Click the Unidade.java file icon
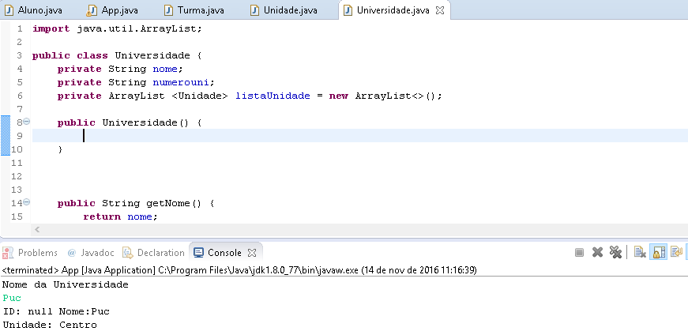 point(255,10)
